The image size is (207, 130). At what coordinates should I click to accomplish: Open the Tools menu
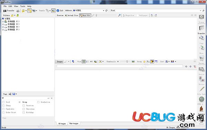(22, 6)
